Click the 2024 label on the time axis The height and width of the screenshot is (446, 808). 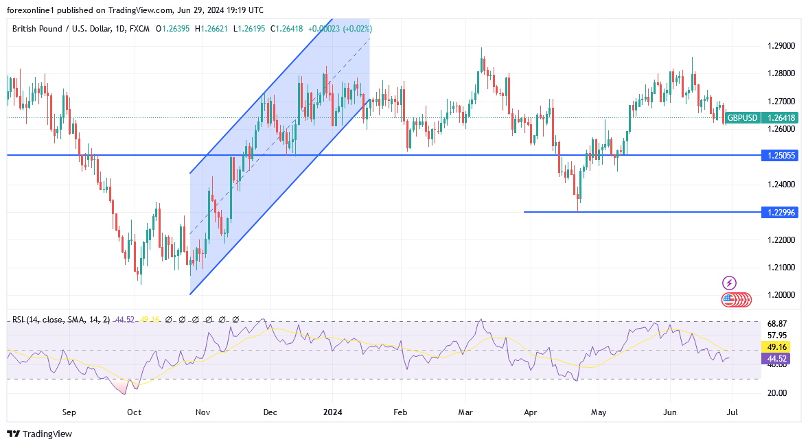(x=333, y=412)
